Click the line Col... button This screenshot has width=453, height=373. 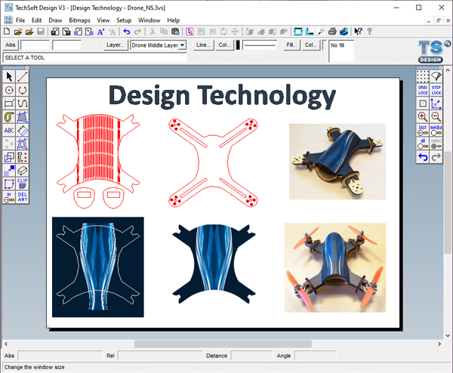point(224,45)
